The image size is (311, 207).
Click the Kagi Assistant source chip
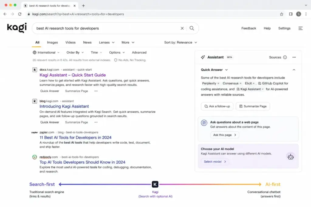(x=250, y=89)
